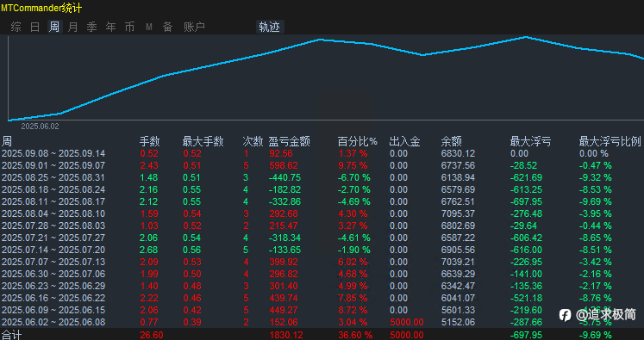The width and height of the screenshot is (644, 340).
Task: Click the 盈亏金额 column header
Action: coord(289,141)
